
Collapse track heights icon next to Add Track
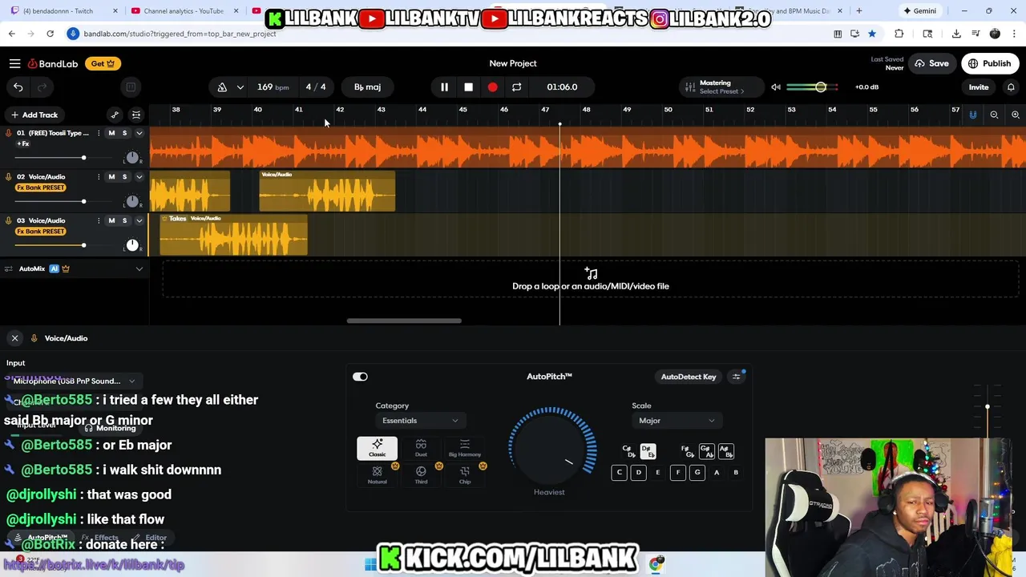tap(136, 115)
